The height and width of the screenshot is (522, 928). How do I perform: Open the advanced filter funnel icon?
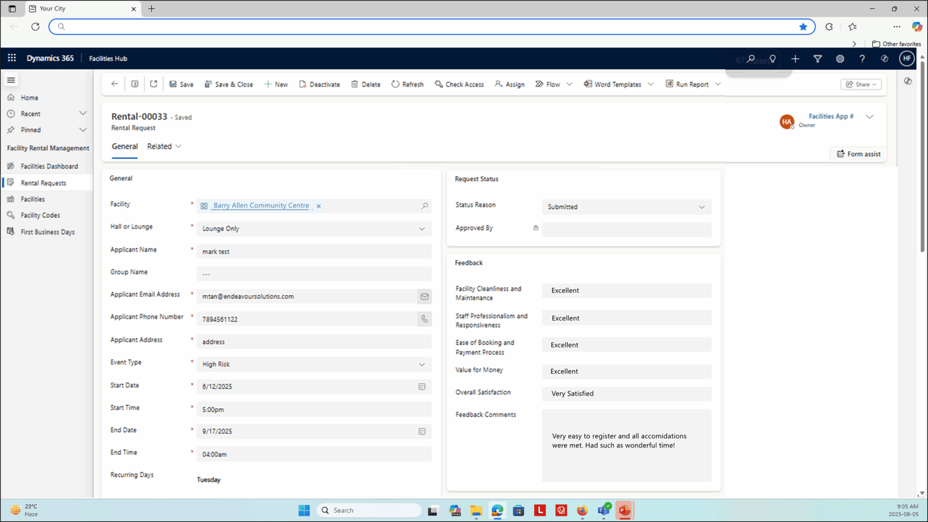click(817, 59)
